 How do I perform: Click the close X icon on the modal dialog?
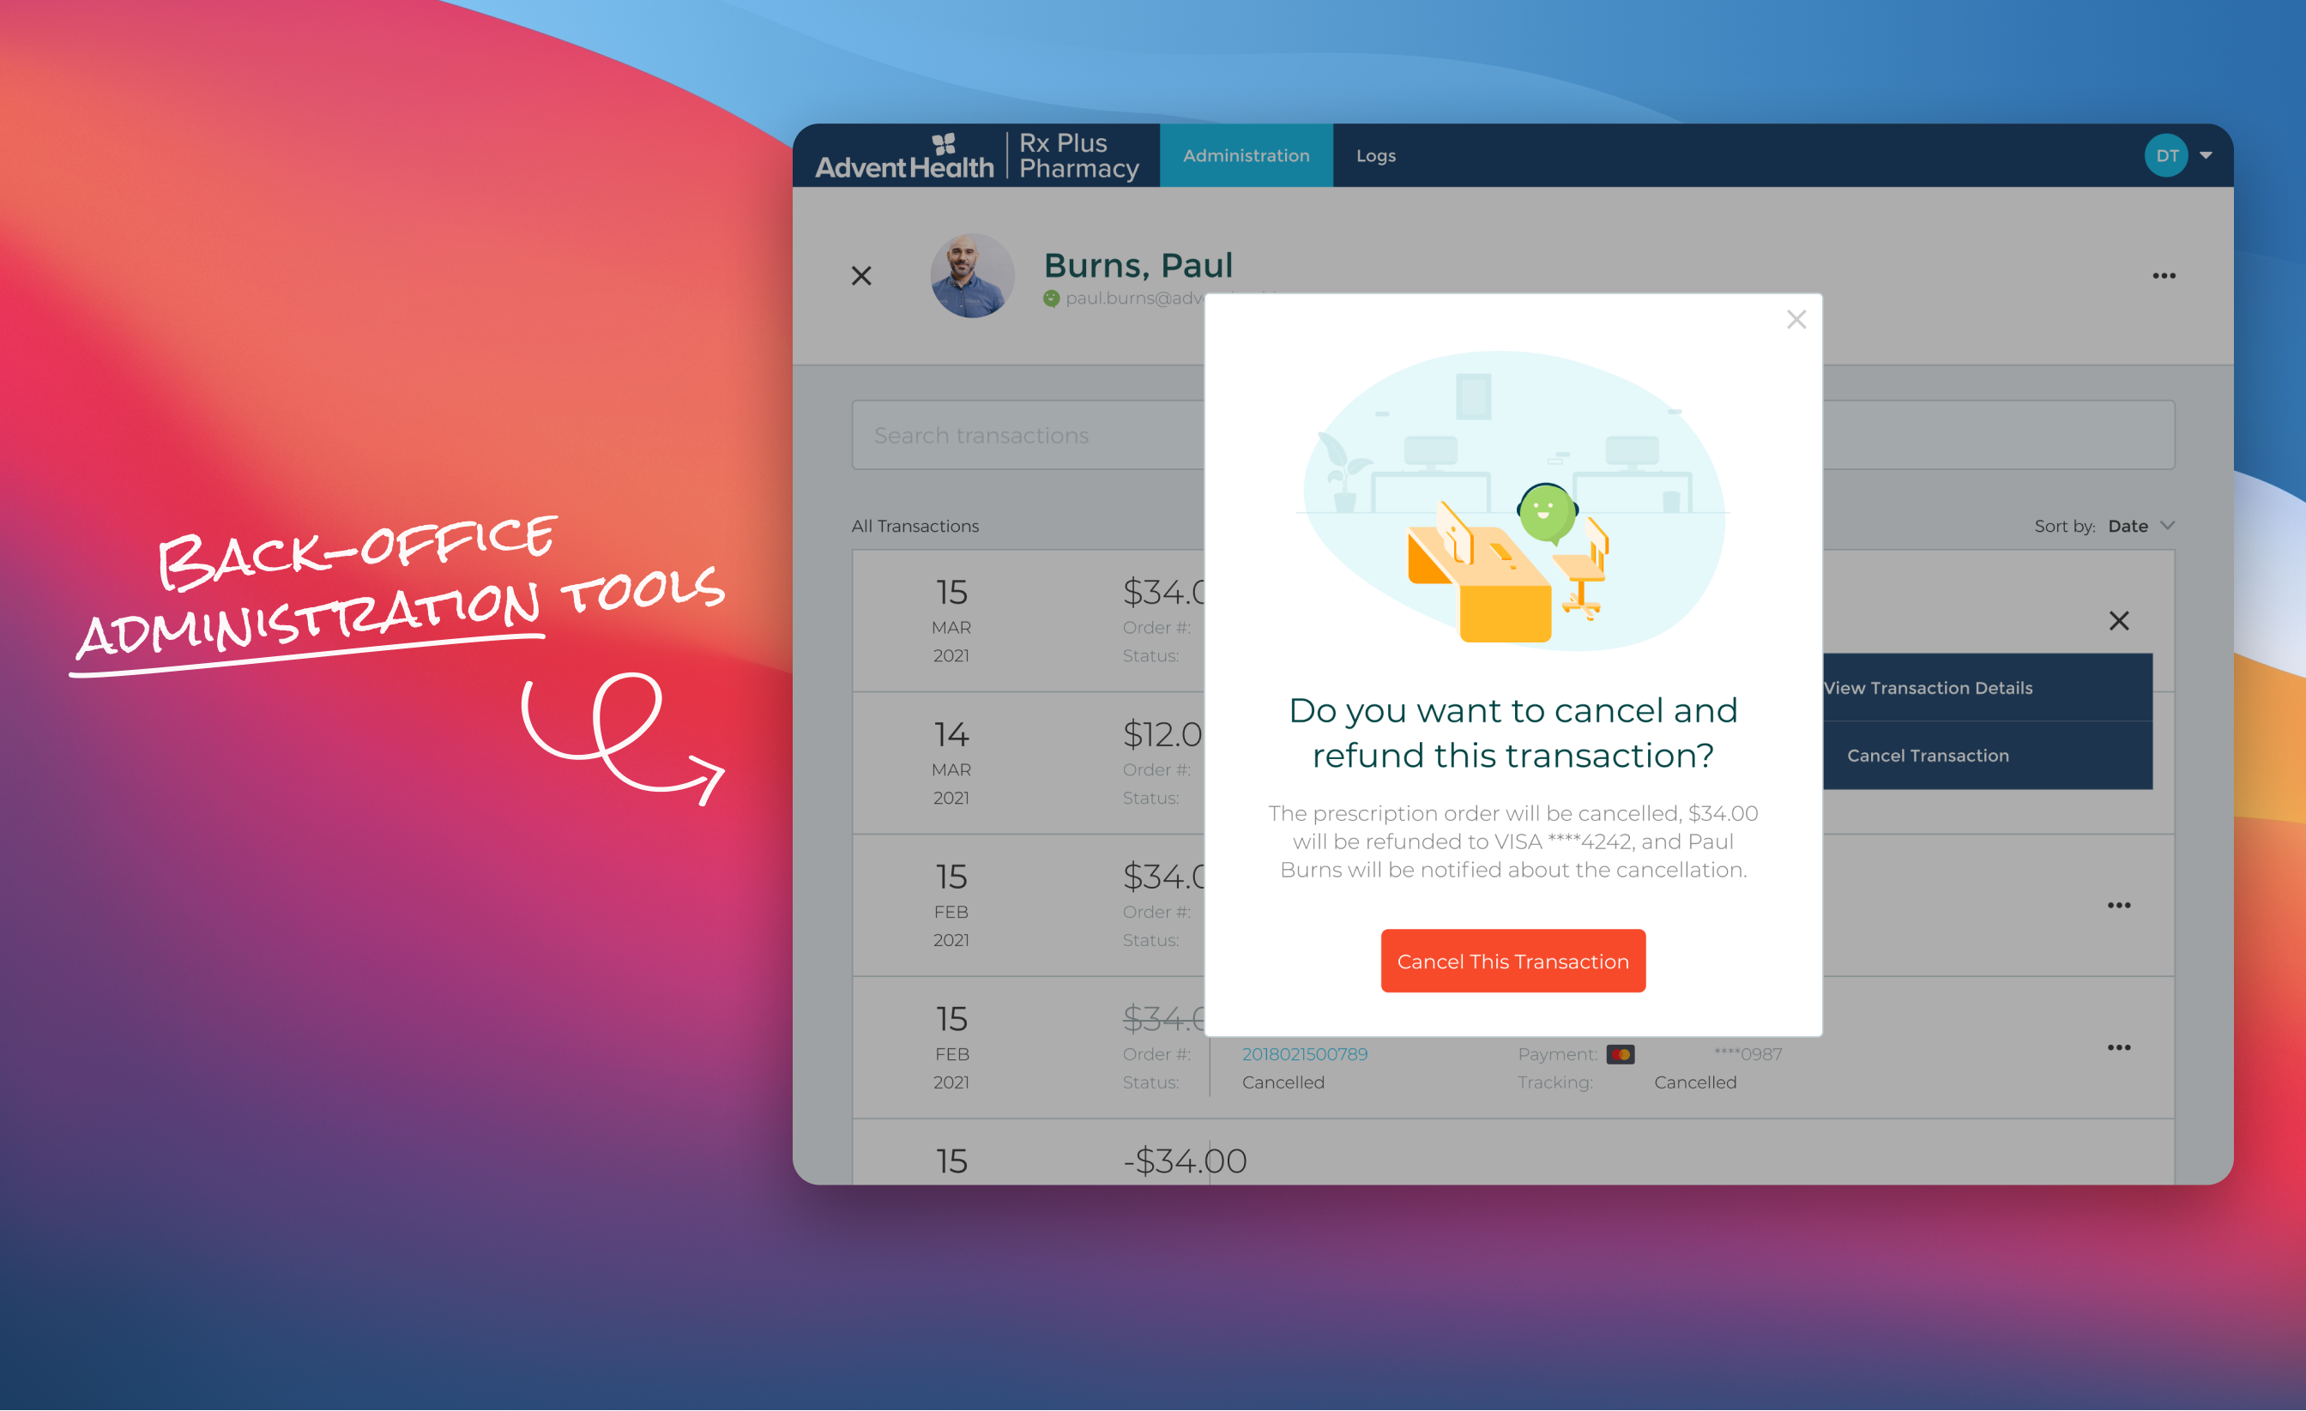1797,319
